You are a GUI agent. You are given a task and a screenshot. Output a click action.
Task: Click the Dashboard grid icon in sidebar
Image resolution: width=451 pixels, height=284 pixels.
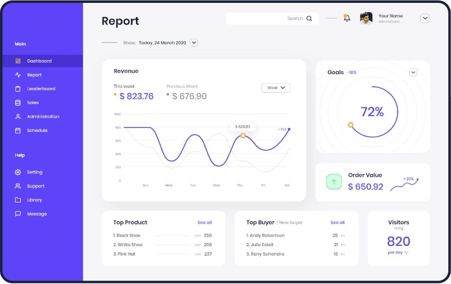(18, 61)
